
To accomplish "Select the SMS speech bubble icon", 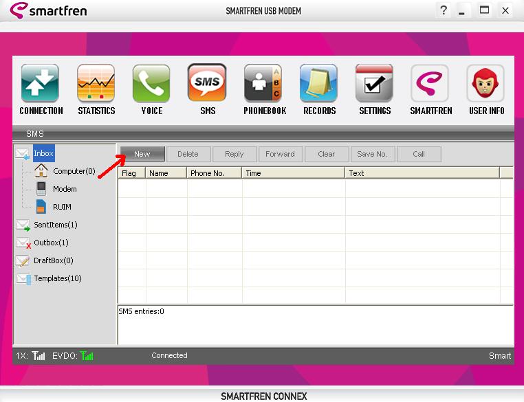I will pyautogui.click(x=207, y=82).
